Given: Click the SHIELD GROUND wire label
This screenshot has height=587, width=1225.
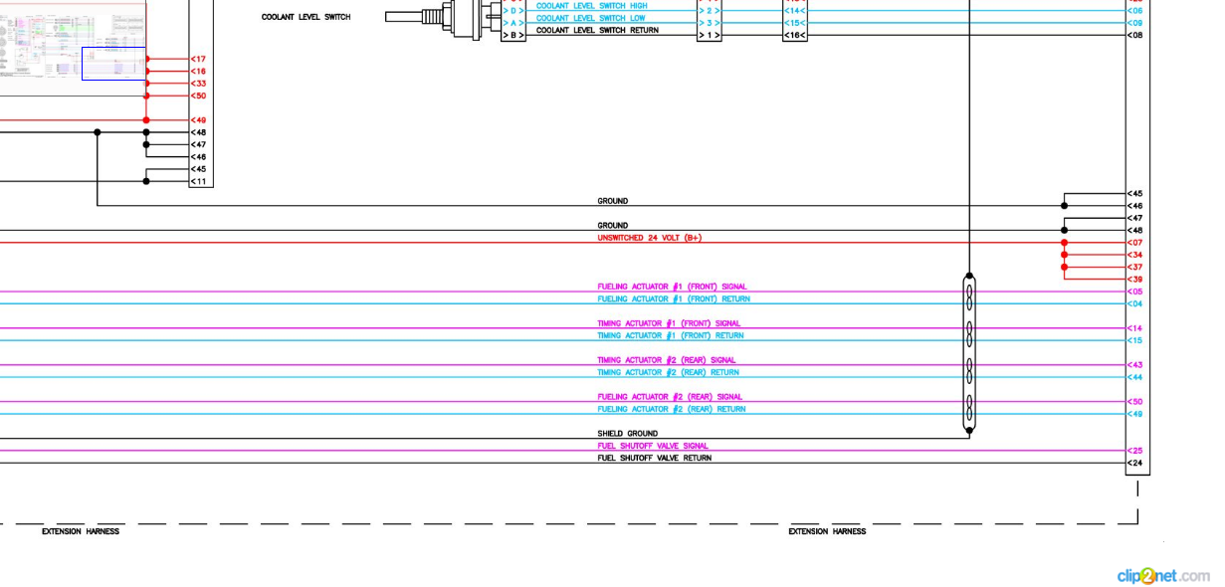Looking at the screenshot, I should (627, 434).
